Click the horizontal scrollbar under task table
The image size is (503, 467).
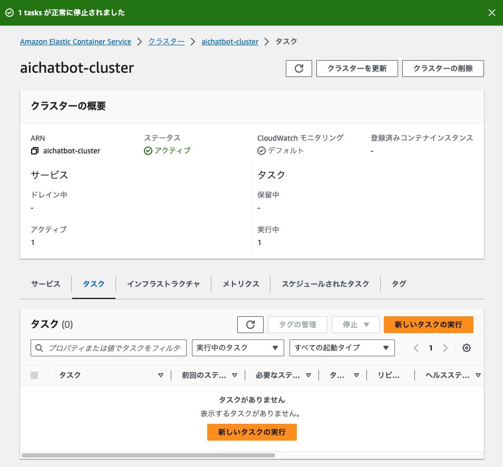coord(148,455)
